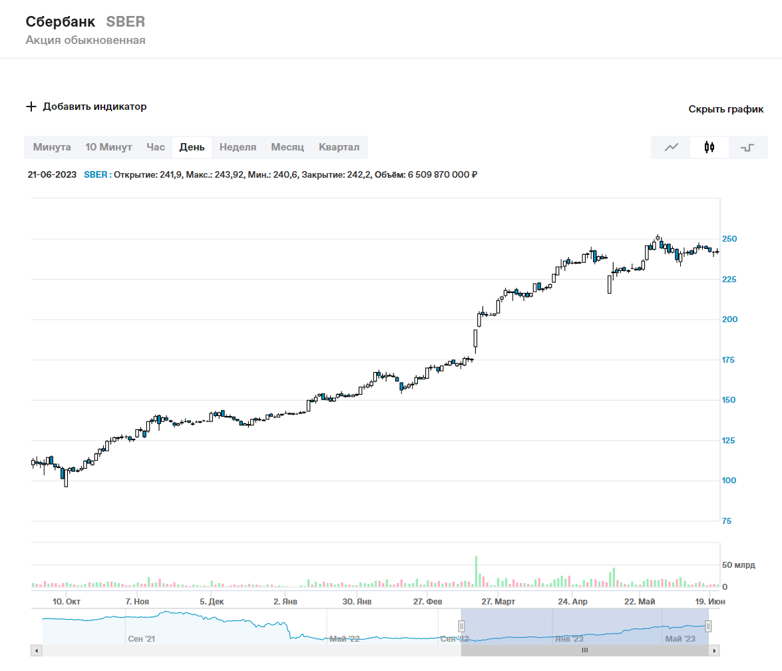Select the Квартал timeframe tab
Viewport: 782px width, 671px height.
pos(339,147)
